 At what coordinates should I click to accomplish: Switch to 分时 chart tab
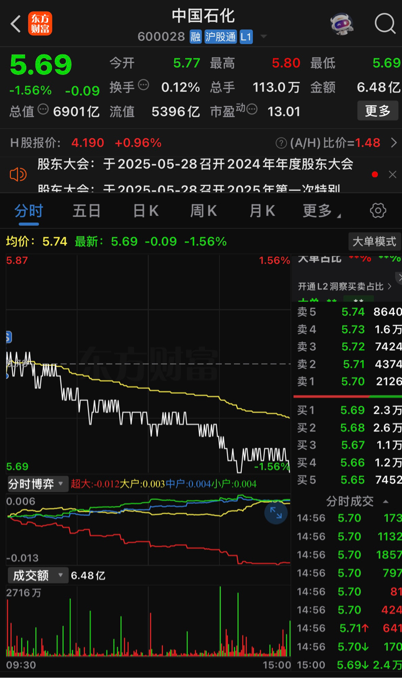click(x=28, y=212)
